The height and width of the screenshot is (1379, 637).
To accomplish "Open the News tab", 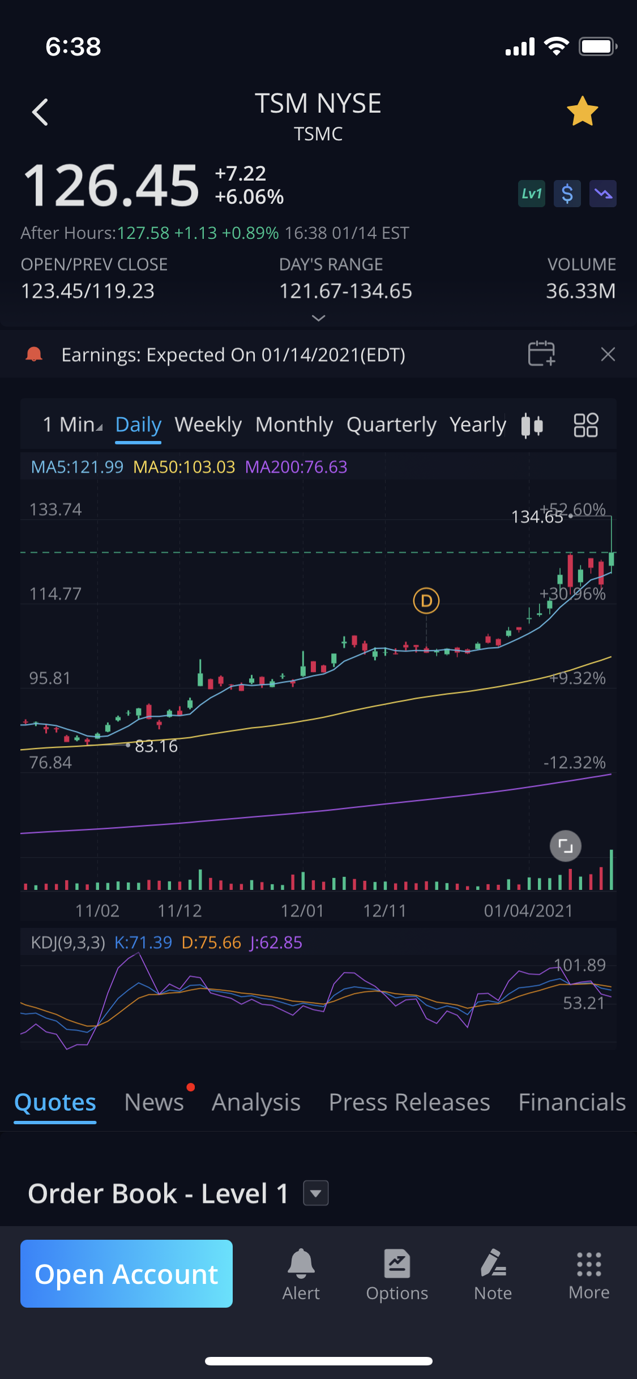I will (x=154, y=1102).
